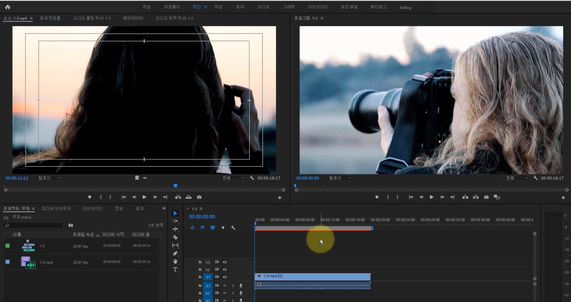Open the 미디어 브라우저 panel tab
This screenshot has width=571, height=302.
pos(56,209)
